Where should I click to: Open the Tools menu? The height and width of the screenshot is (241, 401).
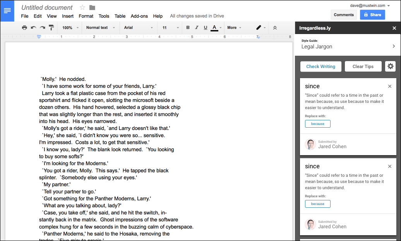(104, 16)
